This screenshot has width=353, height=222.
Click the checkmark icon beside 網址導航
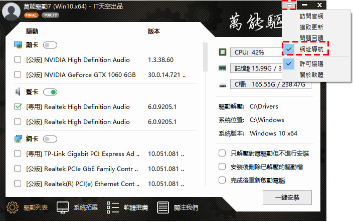(x=289, y=49)
